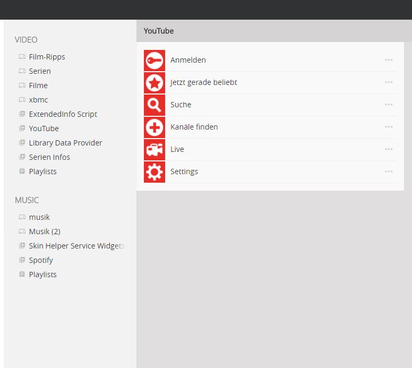Click the folder icon before Musik (2)
The width and height of the screenshot is (412, 368).
click(x=22, y=232)
